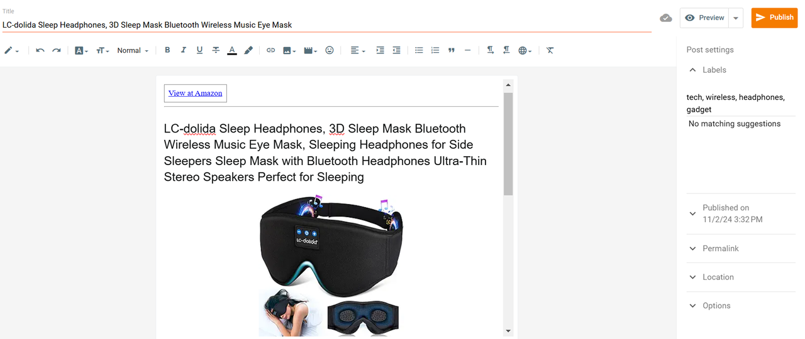Clear formatting from selected text
The height and width of the screenshot is (339, 805).
550,50
